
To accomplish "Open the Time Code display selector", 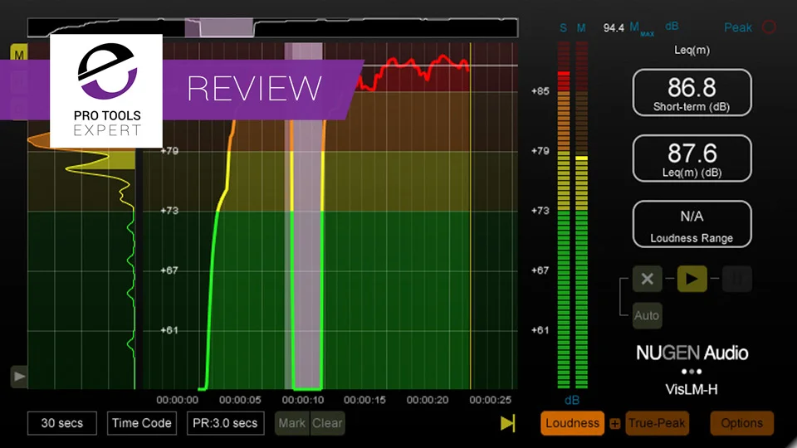I will tap(142, 423).
